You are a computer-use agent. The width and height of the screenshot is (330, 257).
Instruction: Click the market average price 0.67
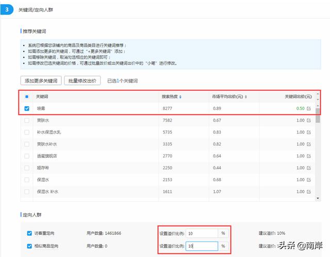[x=217, y=121]
